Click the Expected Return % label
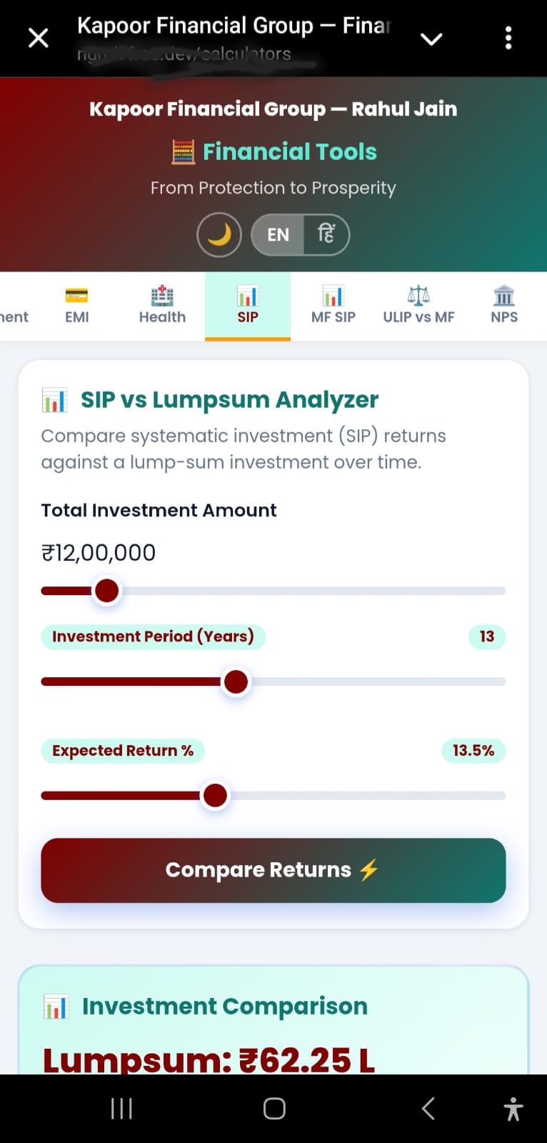The height and width of the screenshot is (1143, 547). click(x=123, y=751)
